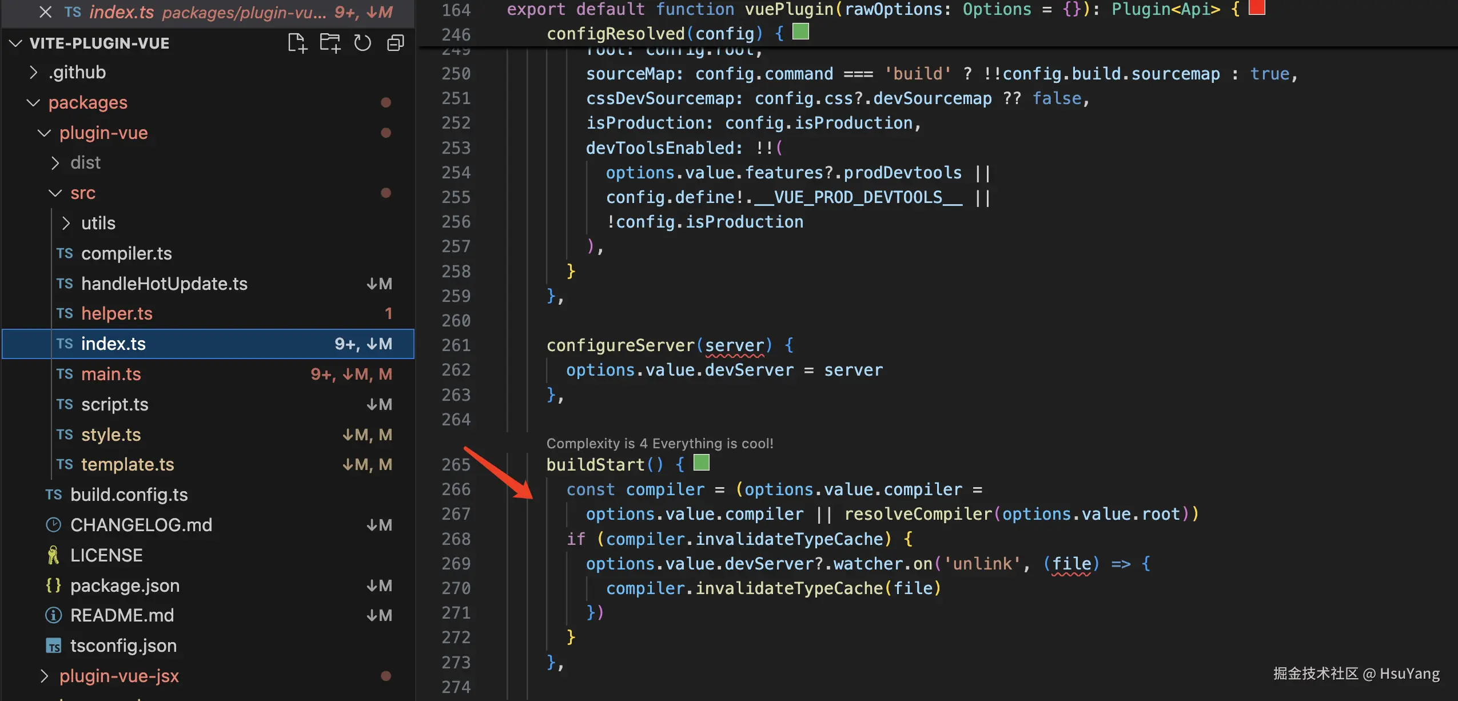The width and height of the screenshot is (1458, 701).
Task: Collapse all folders using the collapse icon
Action: tap(396, 43)
